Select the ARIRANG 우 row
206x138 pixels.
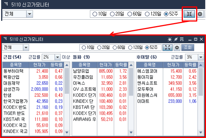[100, 119]
